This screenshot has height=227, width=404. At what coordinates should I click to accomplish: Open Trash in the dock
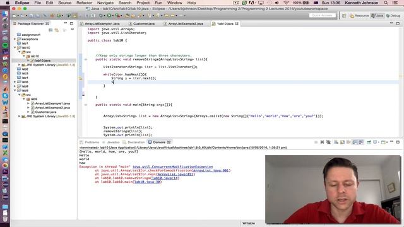pyautogui.click(x=5, y=219)
